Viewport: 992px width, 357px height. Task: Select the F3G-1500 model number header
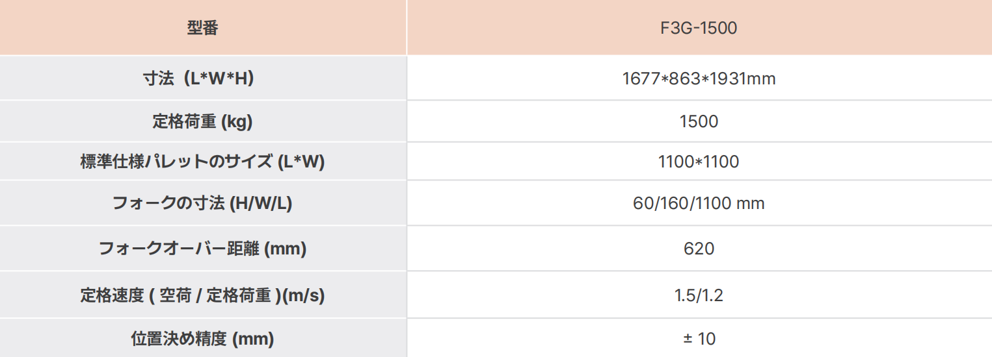click(x=699, y=29)
